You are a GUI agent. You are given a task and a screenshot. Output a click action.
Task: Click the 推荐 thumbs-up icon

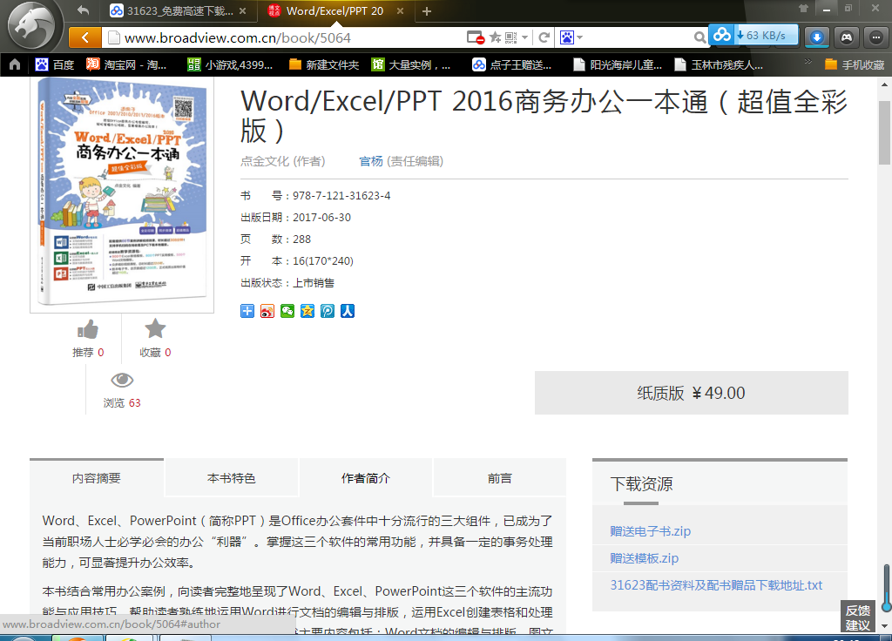[88, 328]
